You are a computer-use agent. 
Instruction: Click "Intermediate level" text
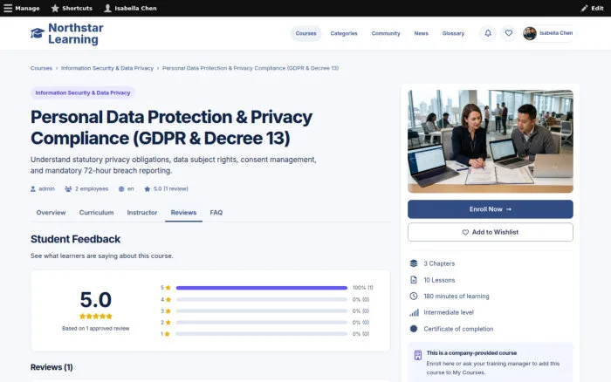tap(449, 312)
